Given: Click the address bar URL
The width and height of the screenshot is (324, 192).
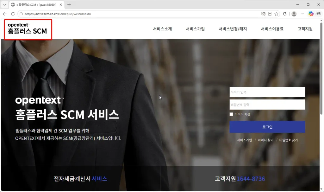Looking at the screenshot, I should point(58,14).
